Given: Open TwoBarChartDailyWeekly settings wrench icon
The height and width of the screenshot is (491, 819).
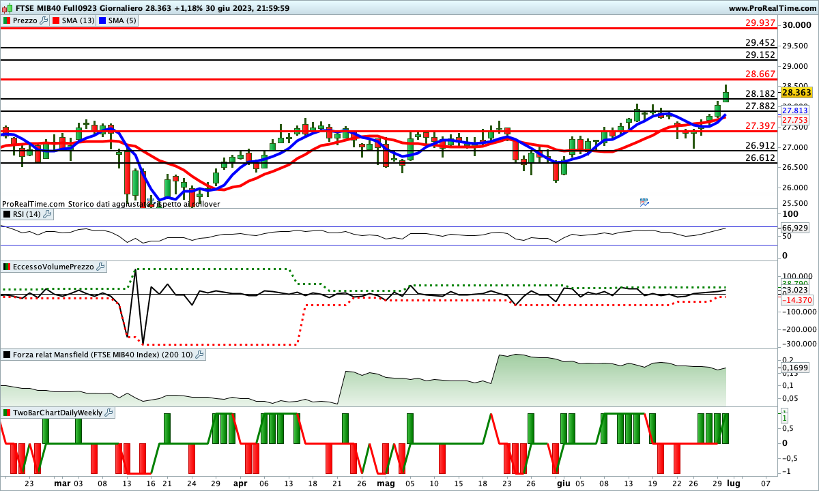Looking at the screenshot, I should click(109, 413).
